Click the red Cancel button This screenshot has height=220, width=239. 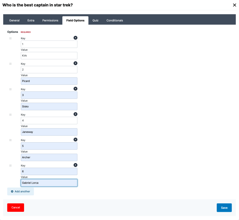[x=16, y=207]
